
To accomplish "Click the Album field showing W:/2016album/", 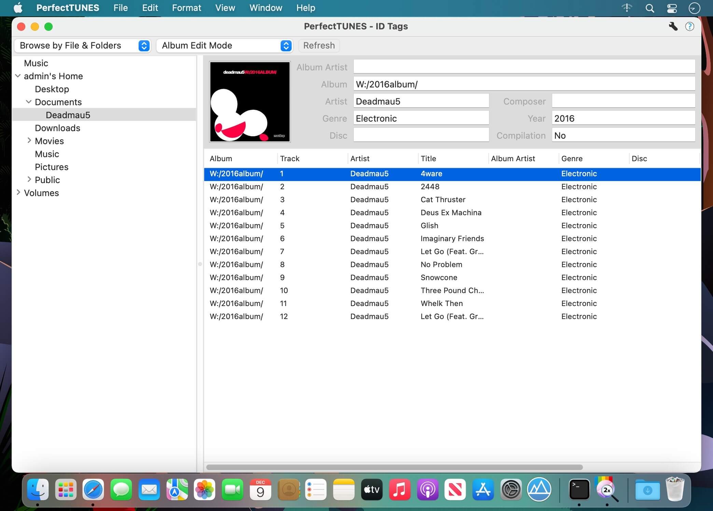I will [x=524, y=84].
